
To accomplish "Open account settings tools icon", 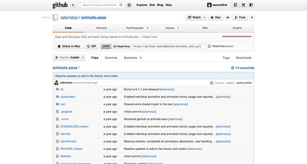I will [x=243, y=5].
